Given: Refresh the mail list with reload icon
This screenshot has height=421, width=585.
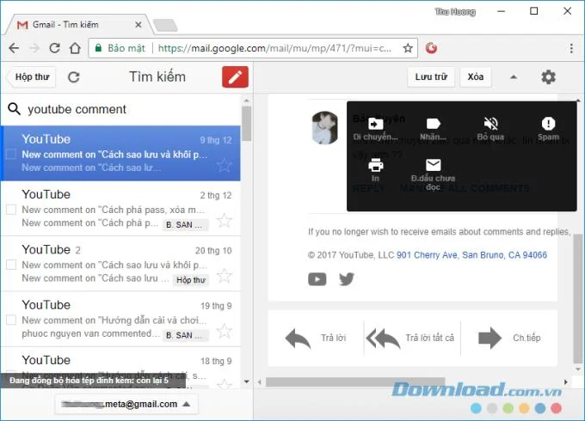Looking at the screenshot, I should 73,77.
